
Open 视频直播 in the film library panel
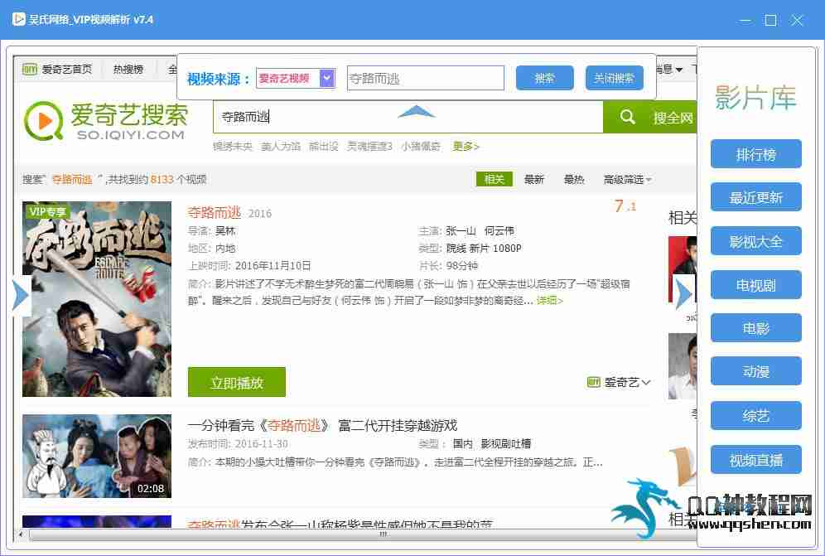[756, 460]
